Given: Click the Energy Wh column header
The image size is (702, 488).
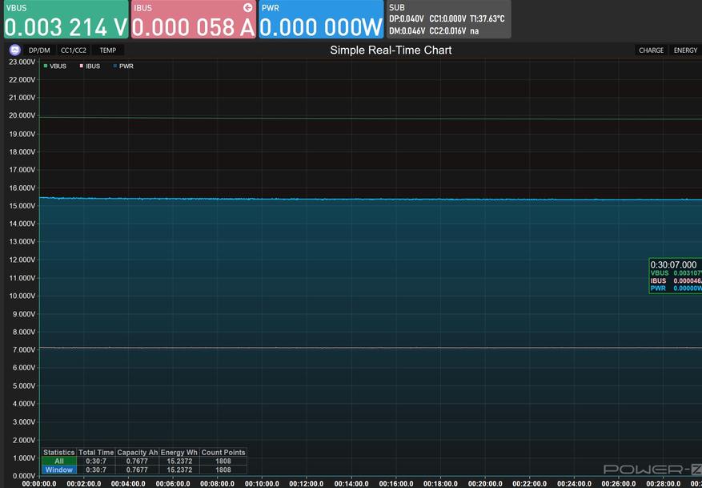Looking at the screenshot, I should click(179, 453).
